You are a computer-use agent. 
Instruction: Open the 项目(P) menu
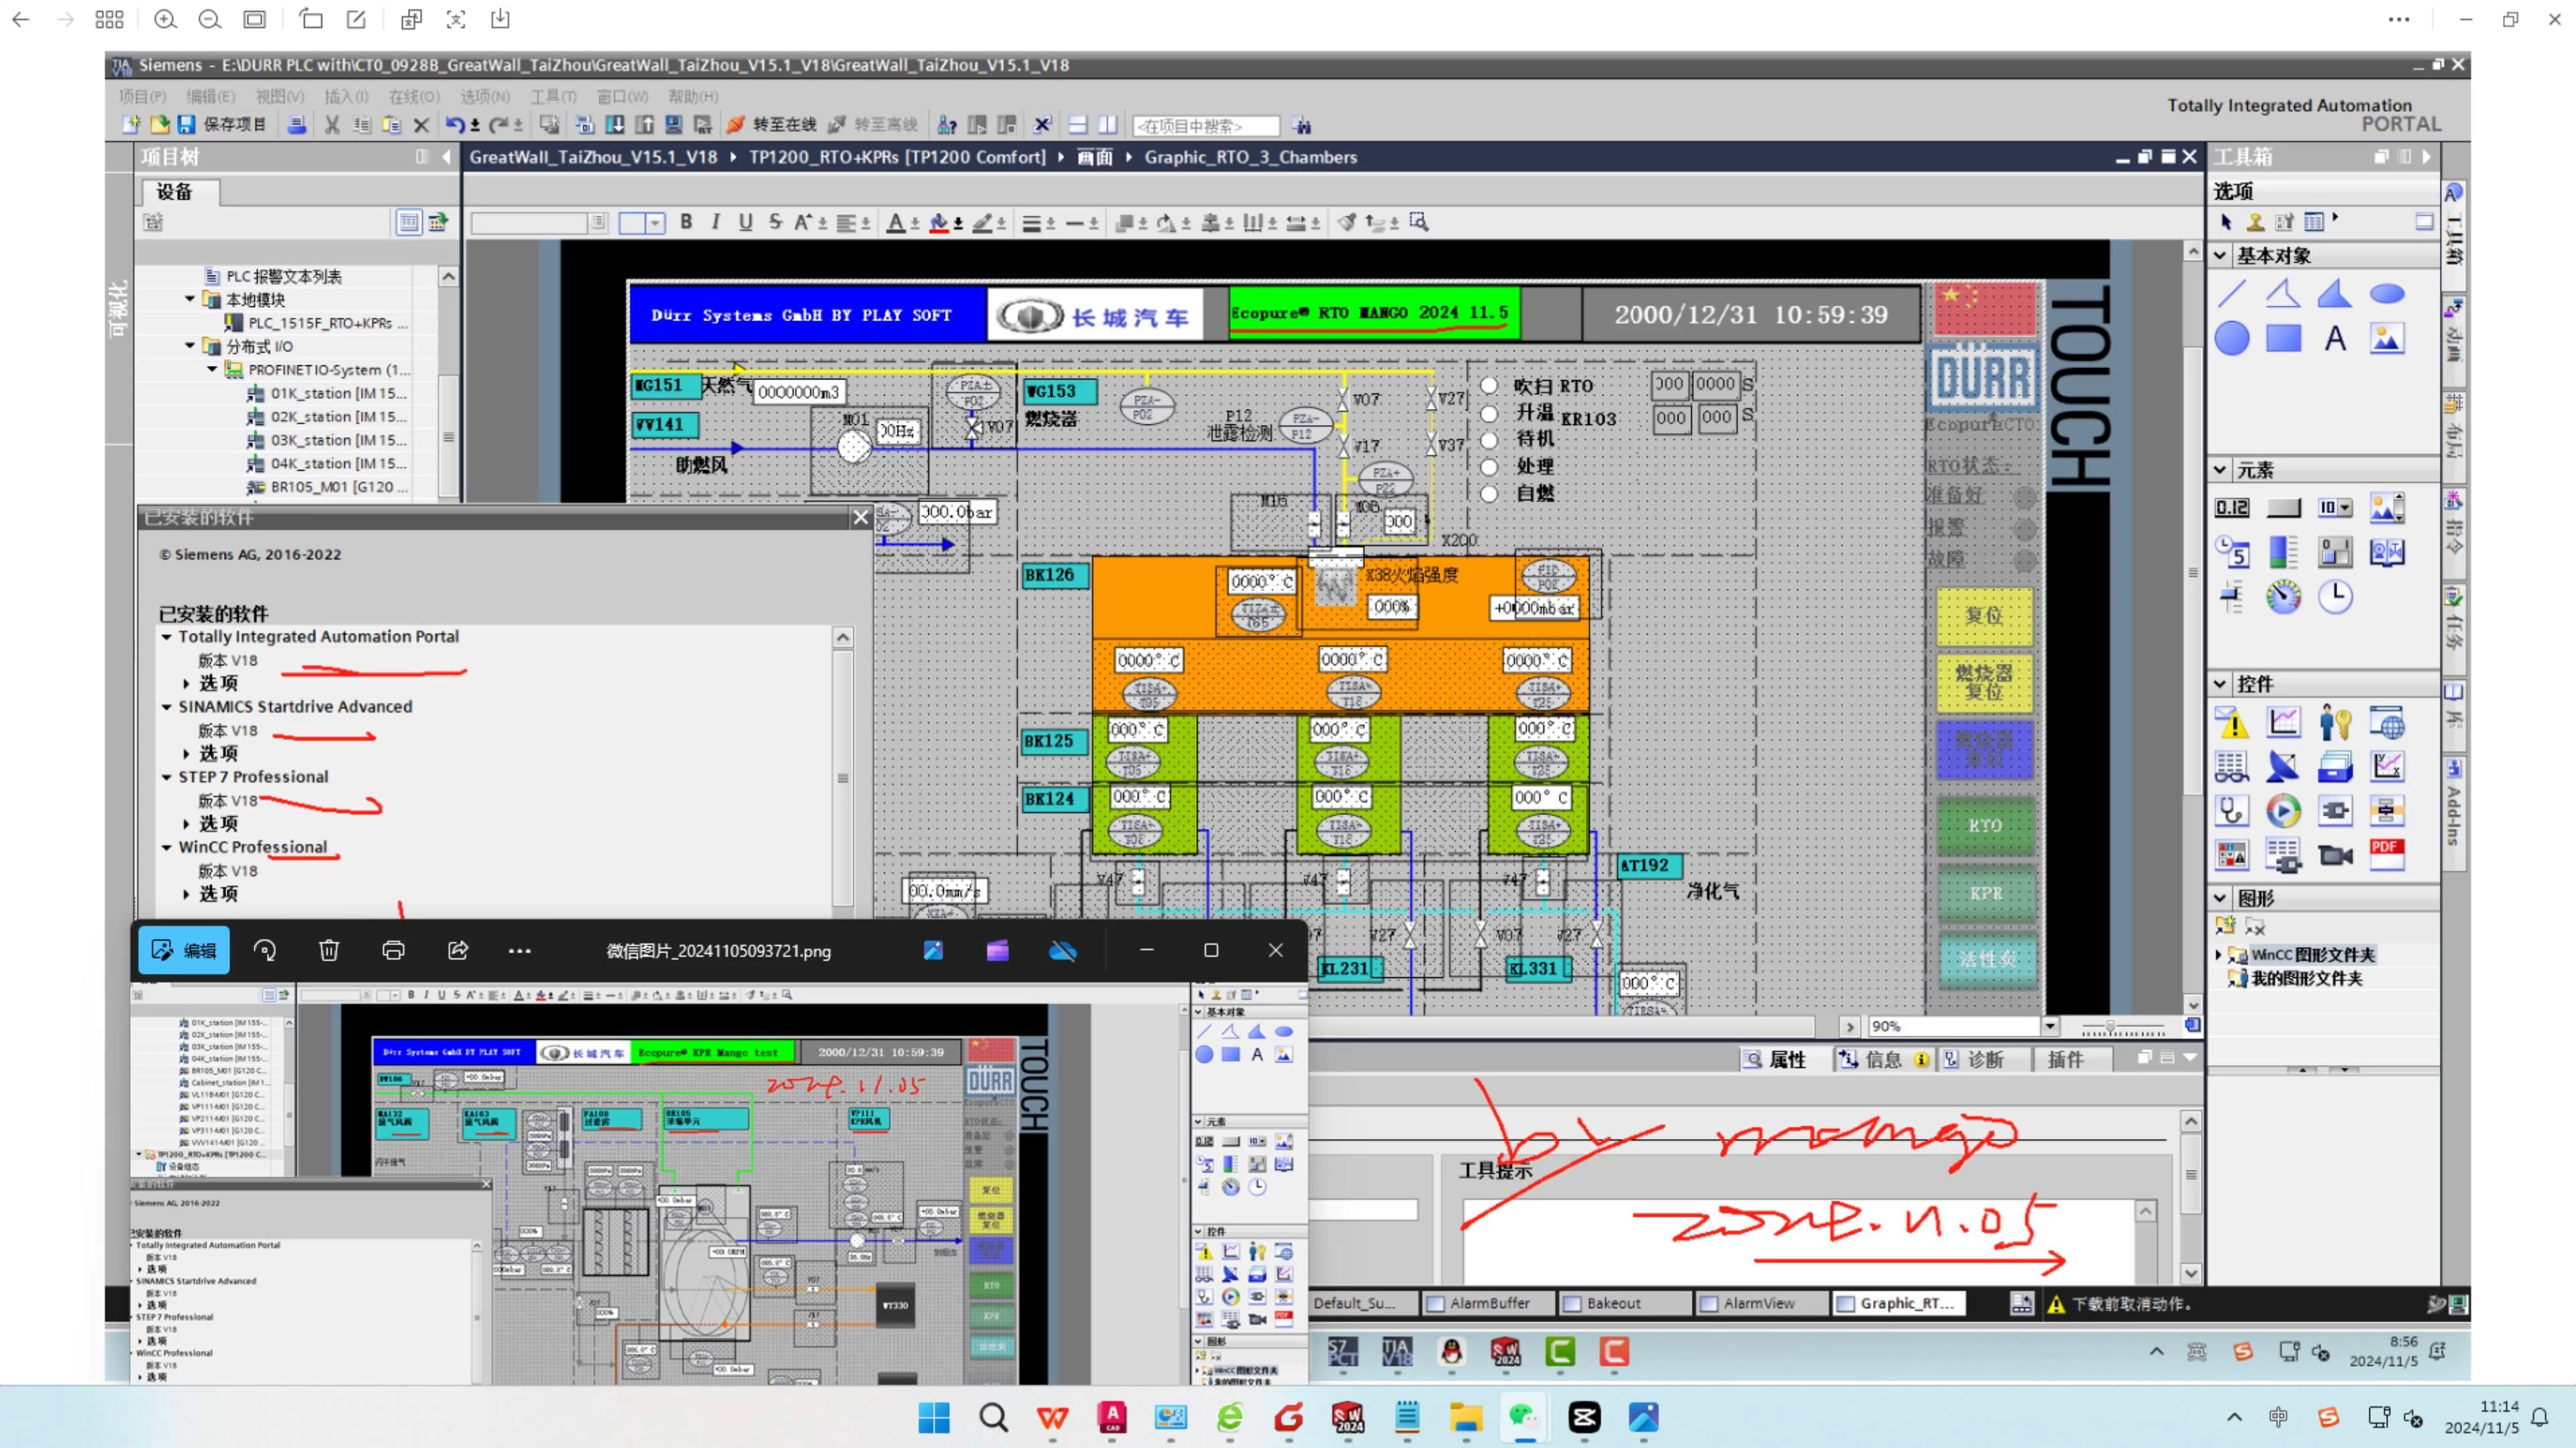click(142, 96)
